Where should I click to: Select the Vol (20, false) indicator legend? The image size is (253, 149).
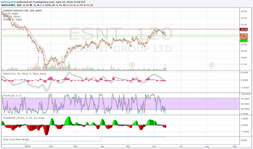(12, 17)
